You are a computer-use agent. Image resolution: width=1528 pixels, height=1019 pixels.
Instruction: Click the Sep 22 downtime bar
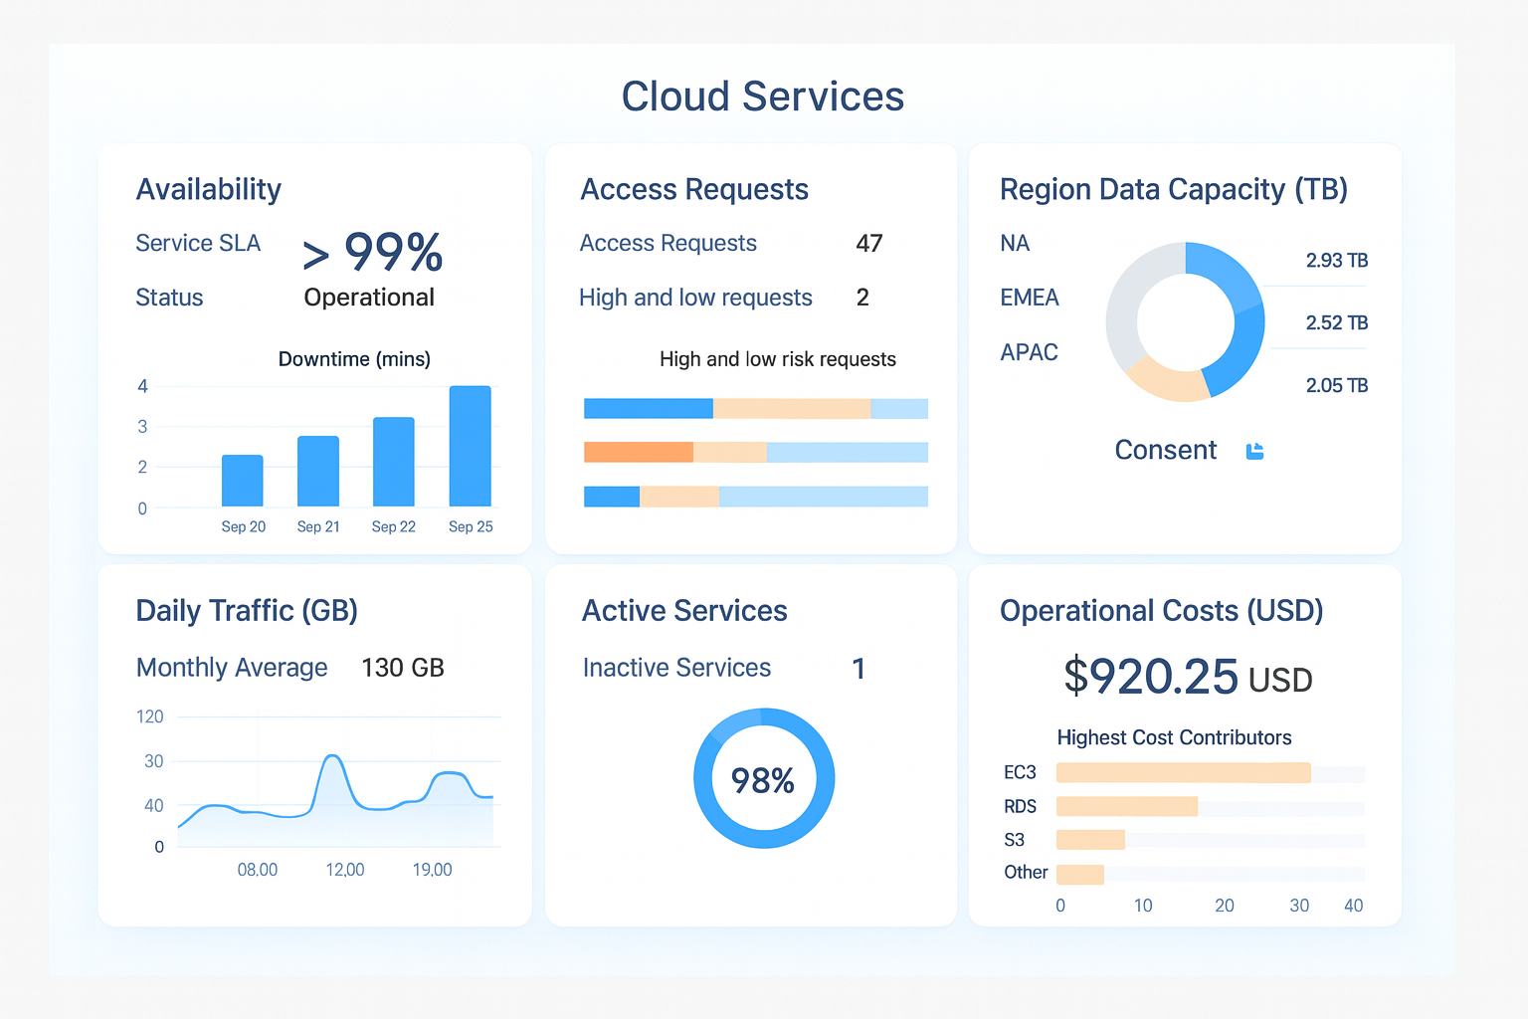tap(393, 462)
